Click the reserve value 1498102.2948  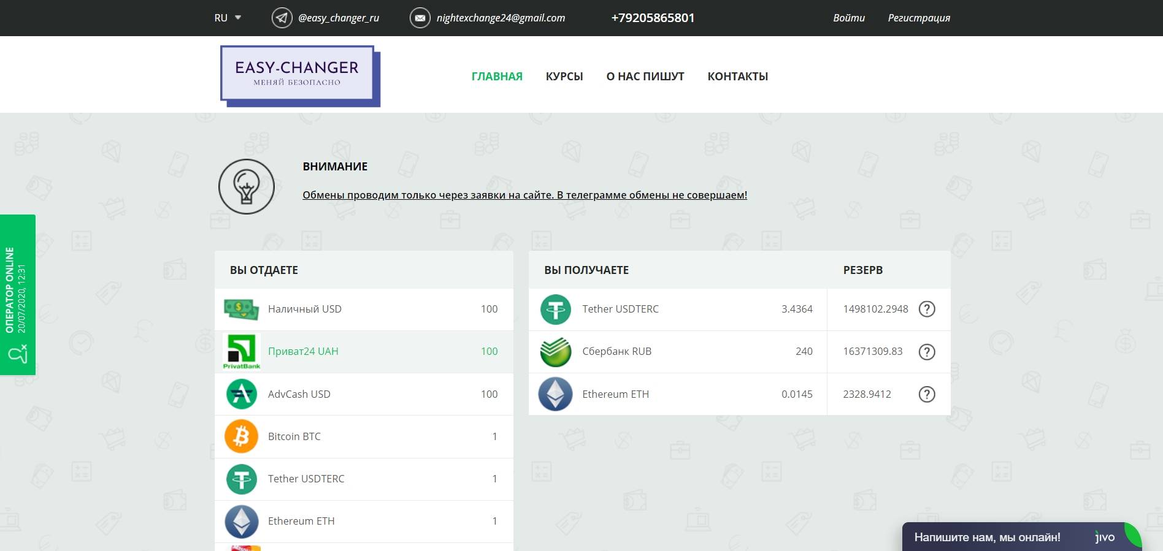[x=875, y=309]
